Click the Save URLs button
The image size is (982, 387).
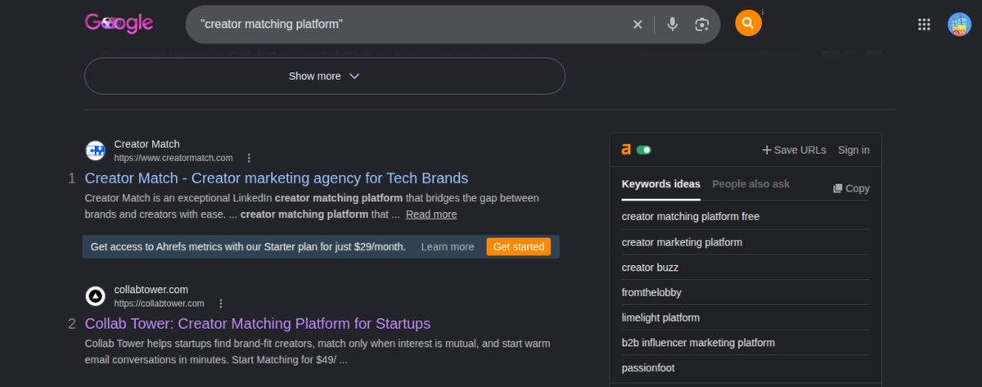(794, 150)
